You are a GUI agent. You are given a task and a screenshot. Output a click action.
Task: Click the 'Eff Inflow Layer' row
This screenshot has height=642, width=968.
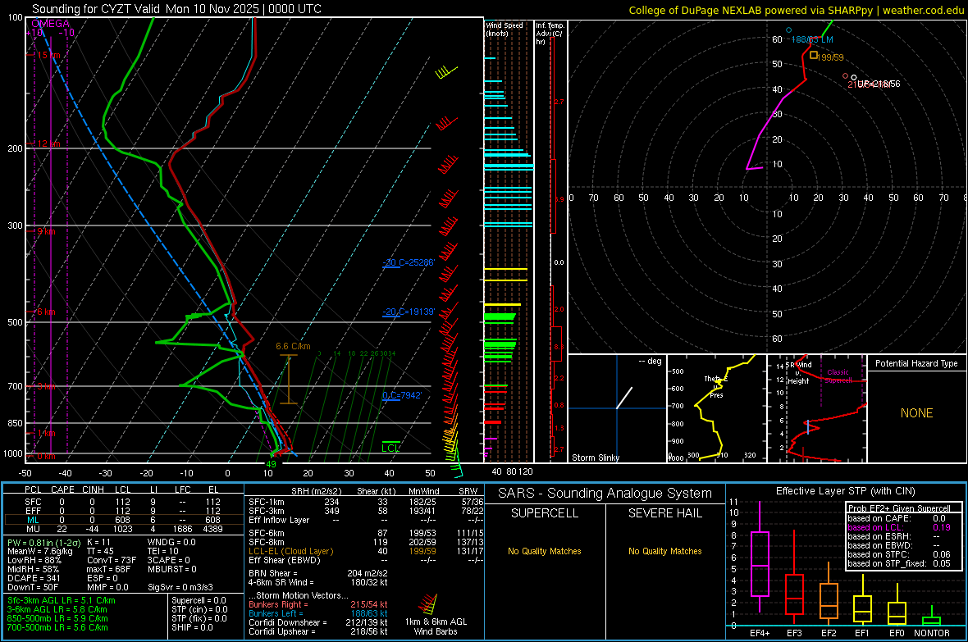click(366, 520)
